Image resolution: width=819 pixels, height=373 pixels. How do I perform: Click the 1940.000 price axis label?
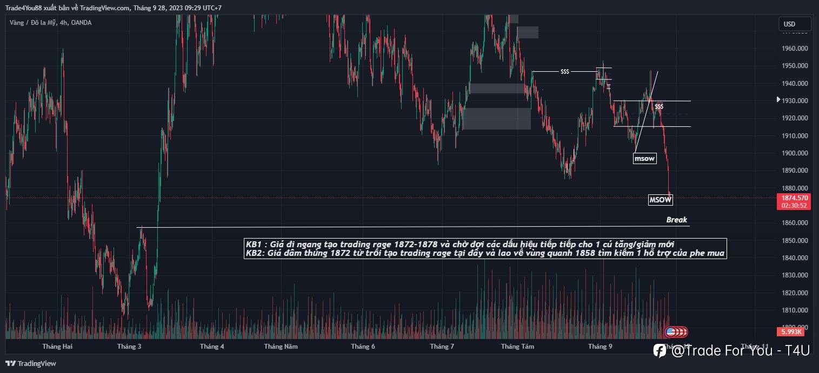coord(794,83)
